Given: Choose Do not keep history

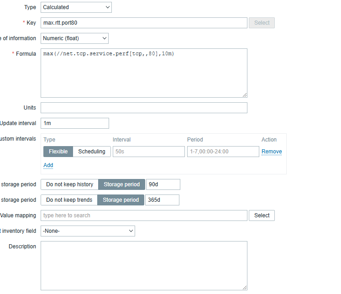Looking at the screenshot, I should (x=70, y=184).
